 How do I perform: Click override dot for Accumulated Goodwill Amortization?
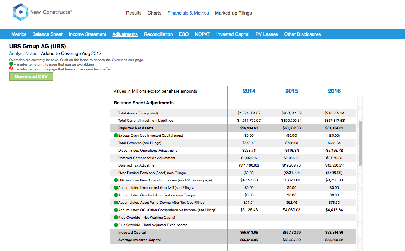(x=116, y=195)
